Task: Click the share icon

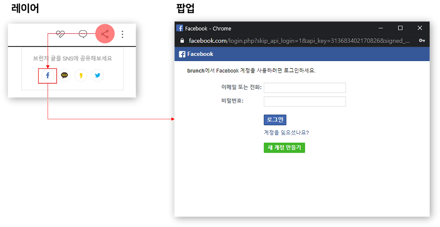Action: click(105, 34)
